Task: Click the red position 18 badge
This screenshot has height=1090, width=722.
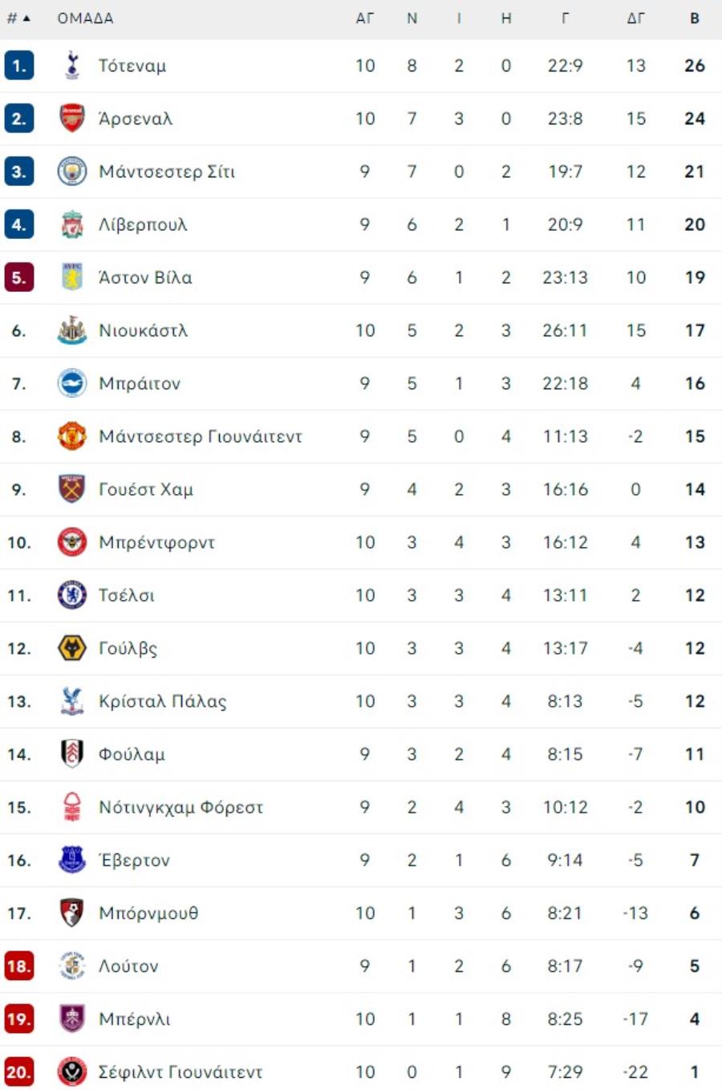Action: (18, 966)
